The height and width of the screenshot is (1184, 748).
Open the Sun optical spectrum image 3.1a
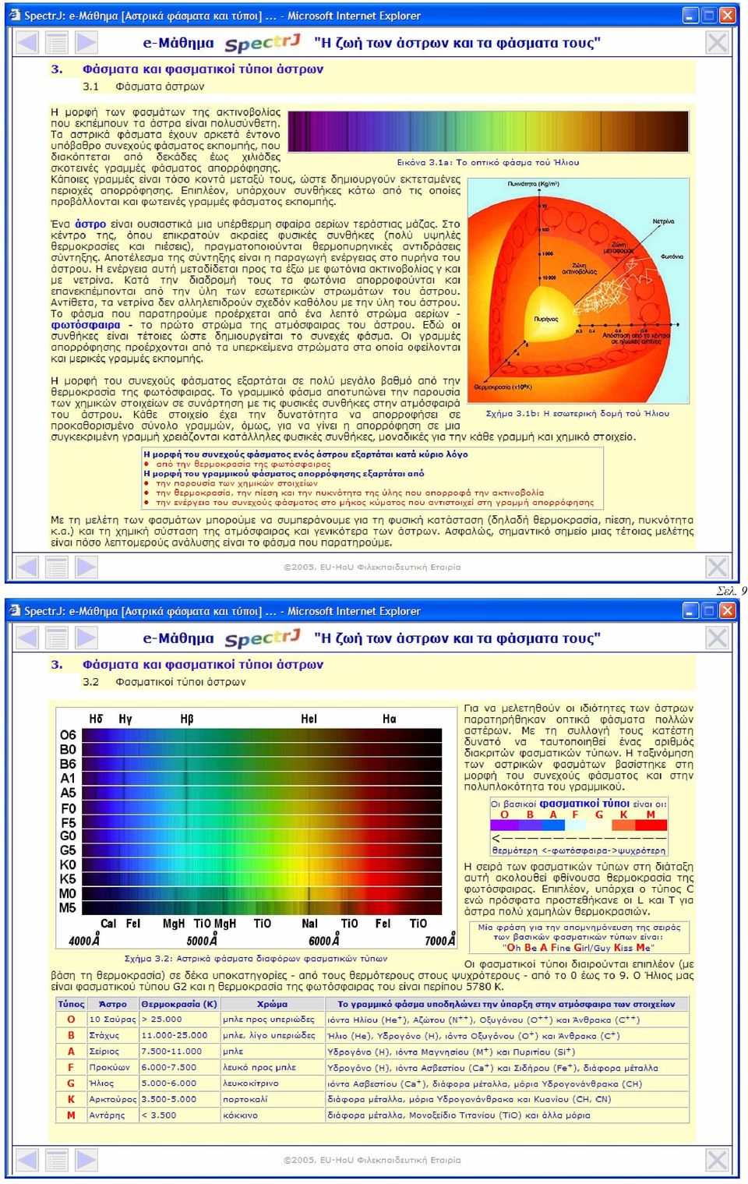[x=489, y=132]
